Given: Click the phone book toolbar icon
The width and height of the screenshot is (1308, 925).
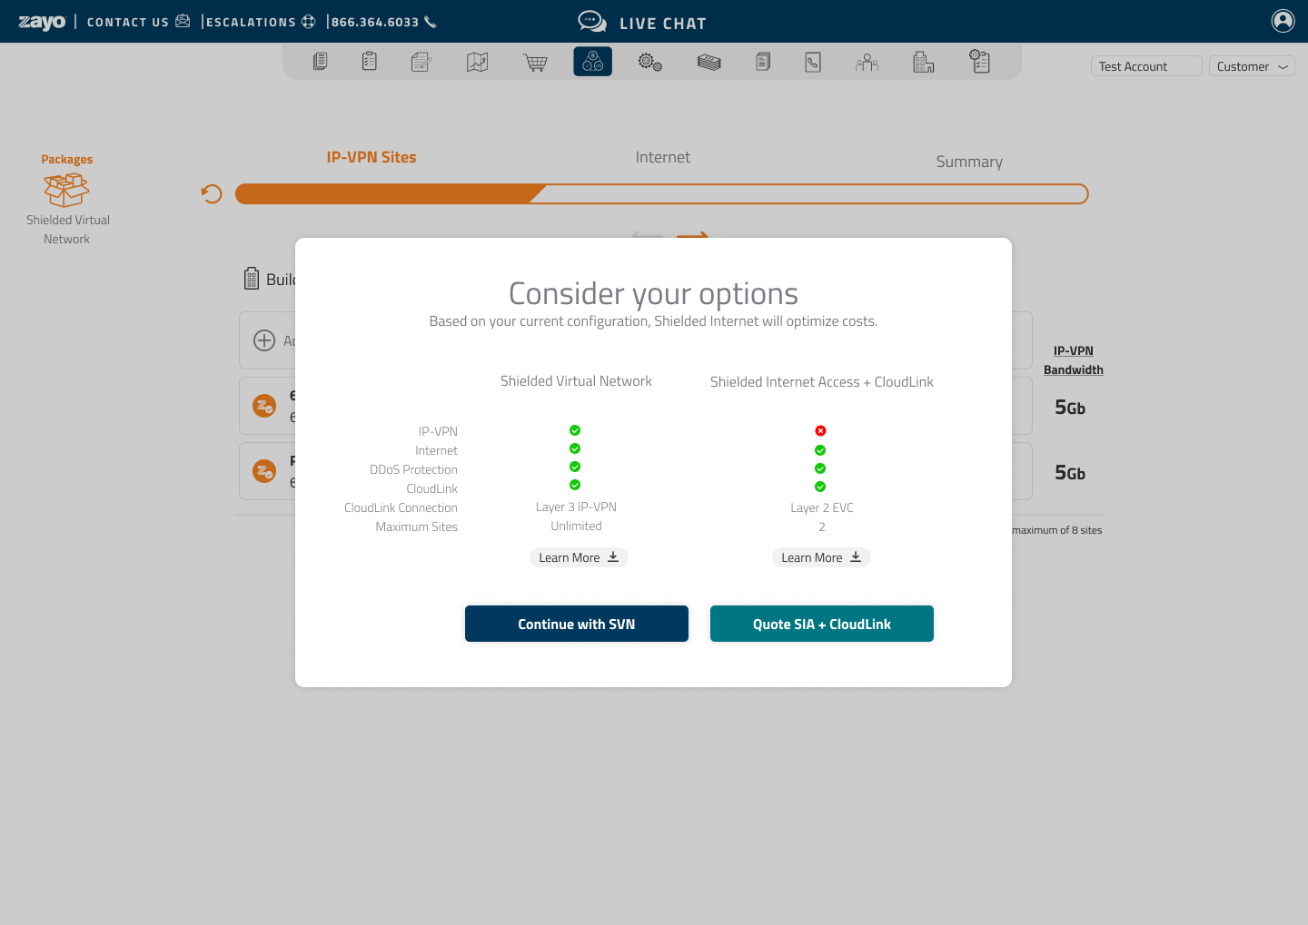Looking at the screenshot, I should (813, 62).
